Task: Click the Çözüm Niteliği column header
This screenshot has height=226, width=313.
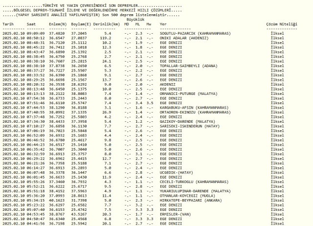Action: pos(281,23)
